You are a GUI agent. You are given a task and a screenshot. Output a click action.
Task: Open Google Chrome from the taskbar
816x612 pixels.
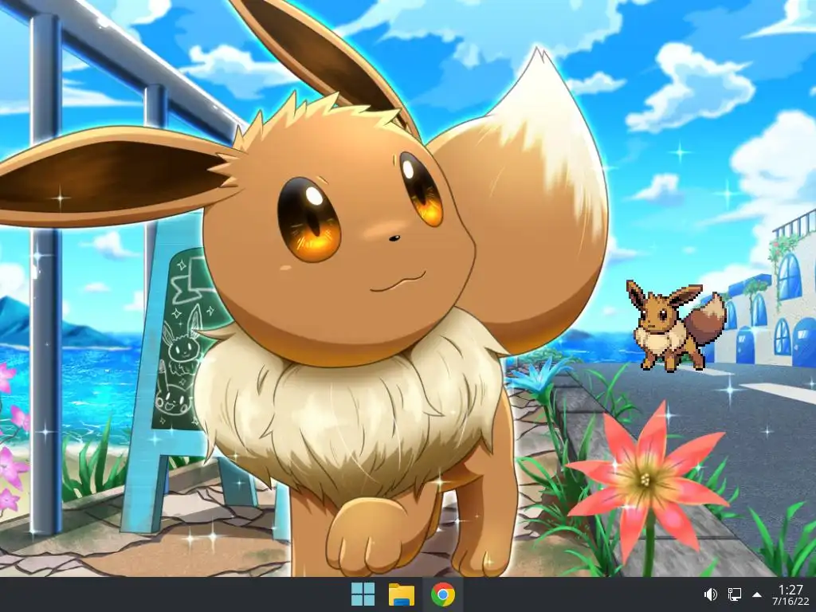click(x=442, y=594)
